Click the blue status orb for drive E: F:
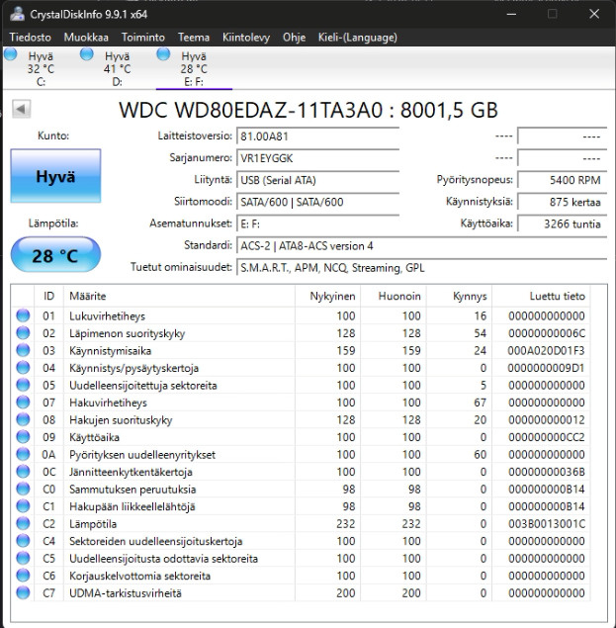 163,54
